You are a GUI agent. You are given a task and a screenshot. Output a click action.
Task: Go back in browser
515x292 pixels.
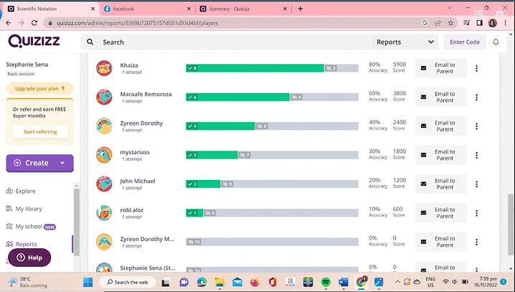(x=9, y=23)
